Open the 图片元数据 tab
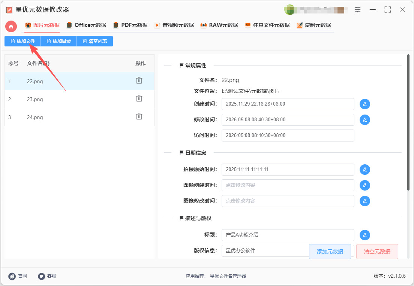The image size is (414, 286). 42,25
